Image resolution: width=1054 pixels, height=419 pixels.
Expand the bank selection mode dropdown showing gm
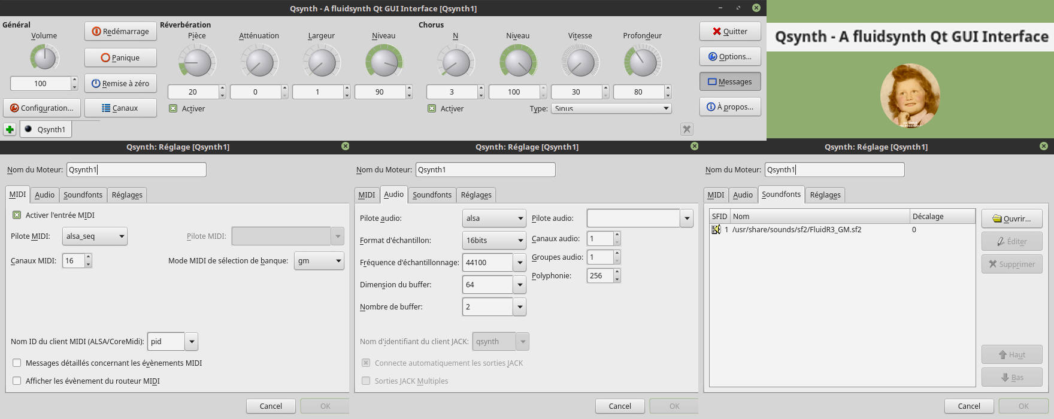(x=319, y=260)
